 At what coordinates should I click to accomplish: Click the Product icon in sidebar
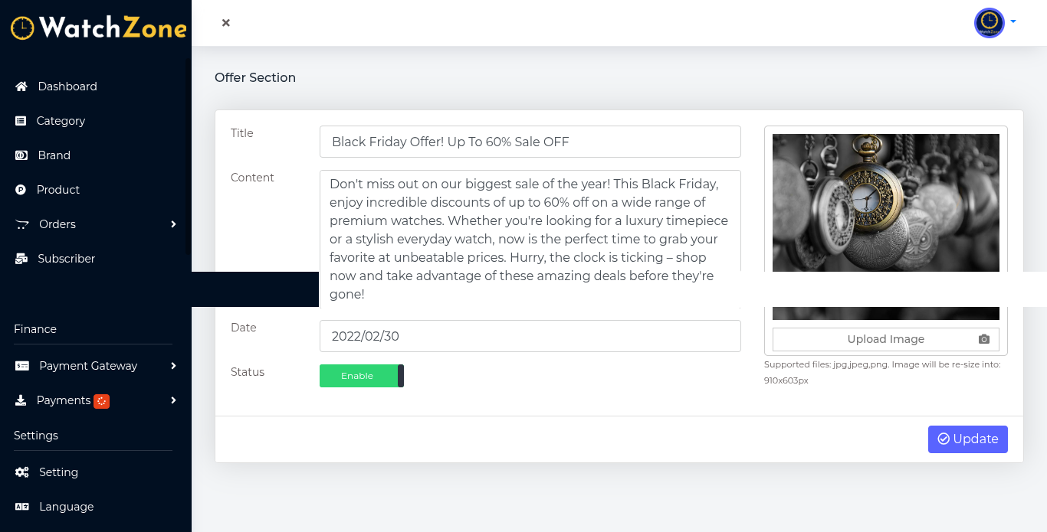coord(21,190)
